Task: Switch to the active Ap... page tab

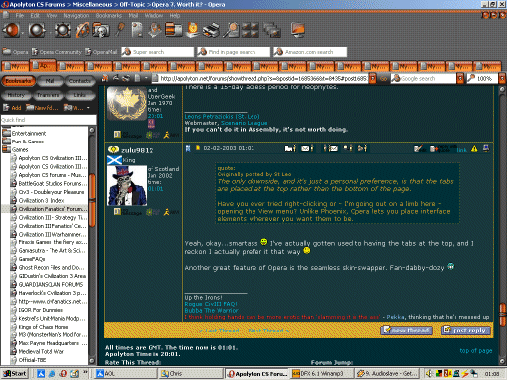Action: (x=44, y=65)
